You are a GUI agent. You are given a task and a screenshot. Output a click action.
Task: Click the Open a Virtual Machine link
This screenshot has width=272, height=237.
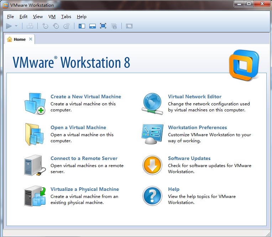pos(78,127)
